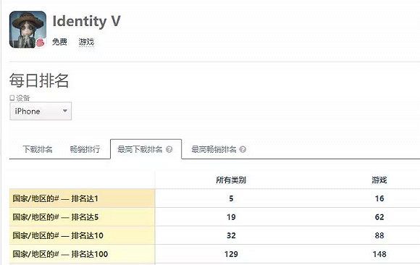Click the iPhone dropdown arrow

tap(65, 110)
